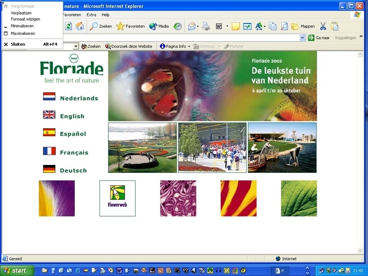Select the English language link
Screen dimensions: 368x276
pos(72,116)
